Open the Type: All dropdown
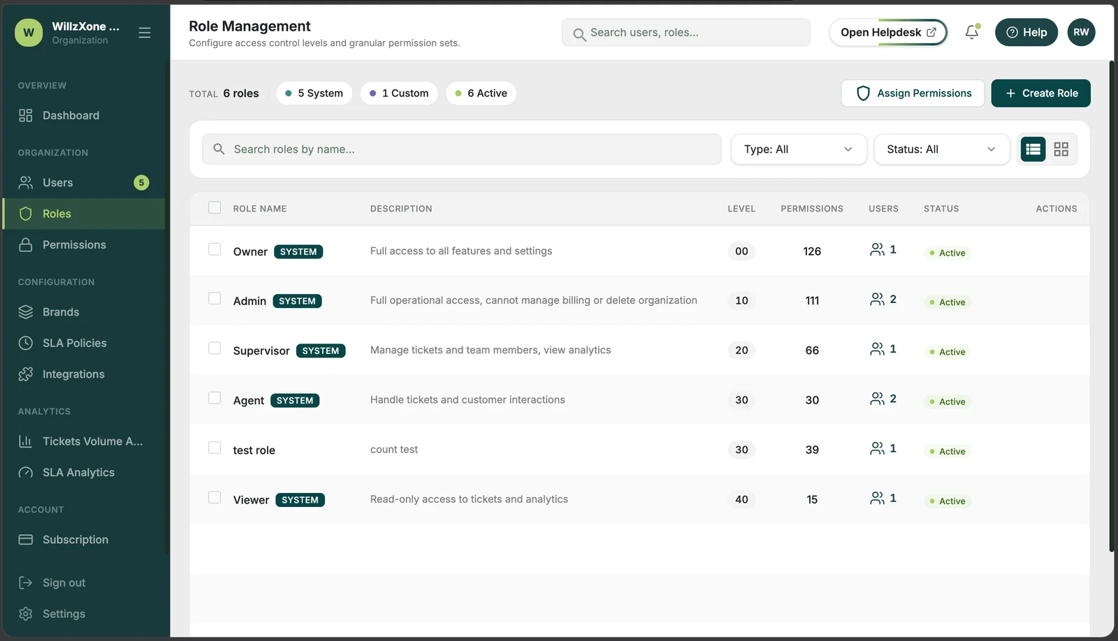This screenshot has height=641, width=1118. coord(799,149)
